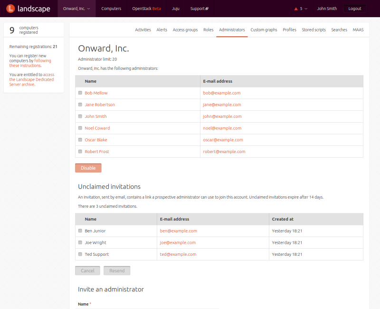Image resolution: width=380 pixels, height=309 pixels.
Task: Tick the checkbox beside Bob Mellow
Action: click(x=80, y=93)
